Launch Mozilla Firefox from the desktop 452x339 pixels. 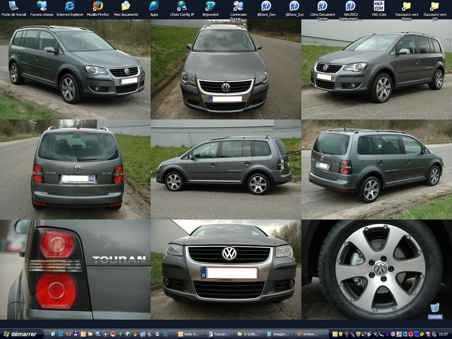98,8
